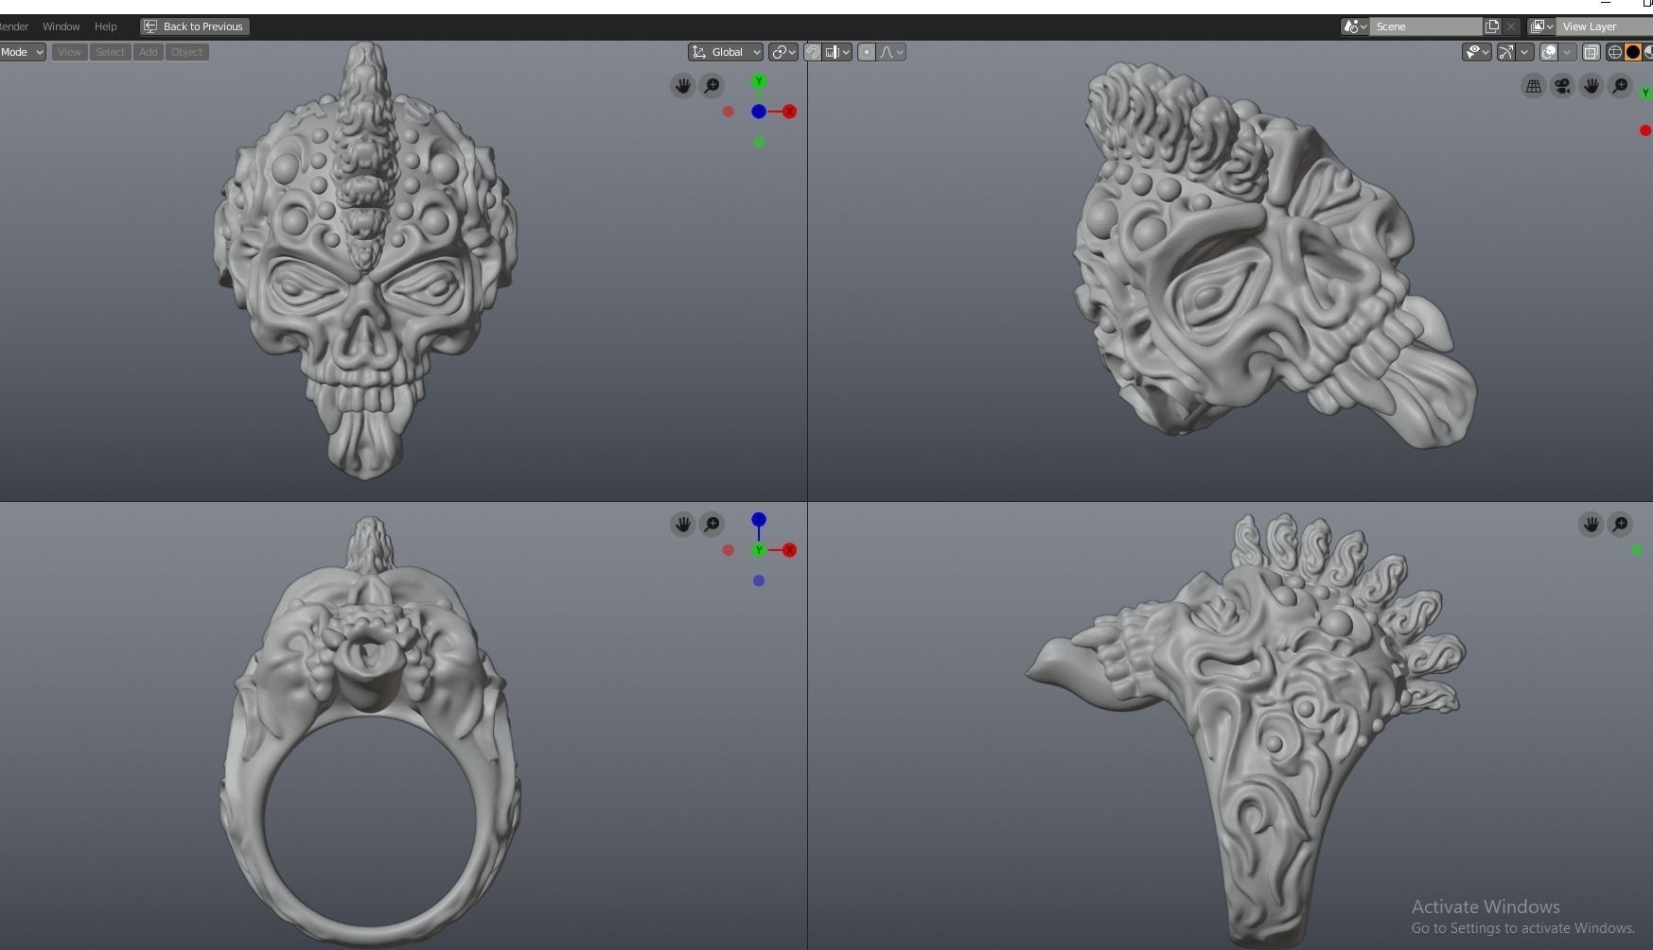Click blue Z axis on bottom-left gizmo
1653x950 pixels.
click(759, 520)
